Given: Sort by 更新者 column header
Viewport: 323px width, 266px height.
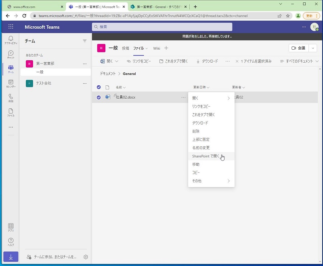Looking at the screenshot, I should pos(238,87).
